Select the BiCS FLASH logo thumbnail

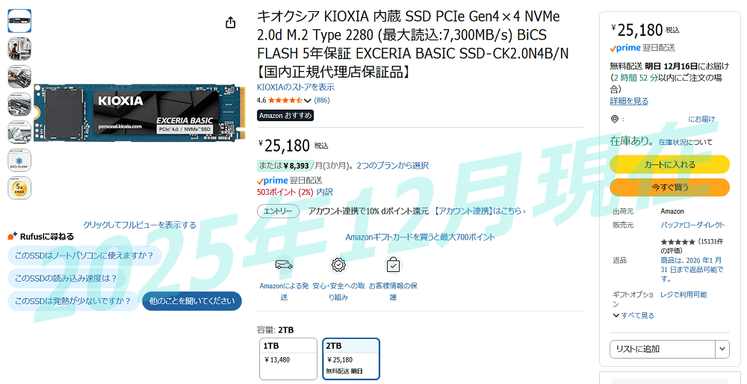(x=19, y=160)
